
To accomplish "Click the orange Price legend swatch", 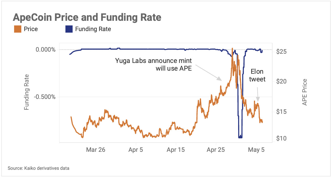I will 17,29.
